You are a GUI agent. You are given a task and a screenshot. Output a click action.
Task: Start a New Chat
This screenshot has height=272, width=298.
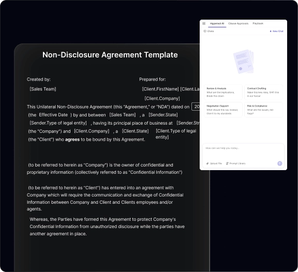pos(276,31)
